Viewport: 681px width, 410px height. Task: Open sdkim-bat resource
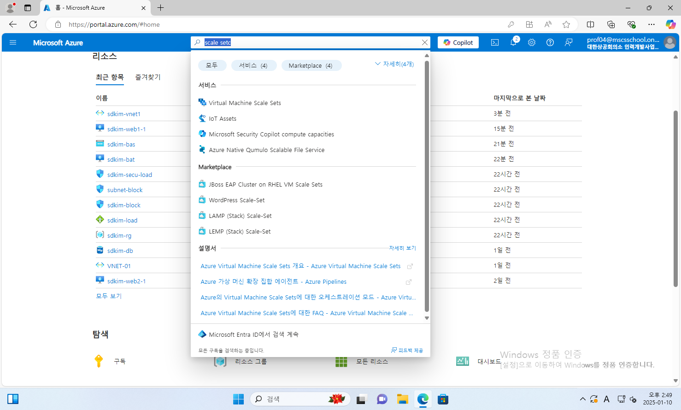coord(121,159)
